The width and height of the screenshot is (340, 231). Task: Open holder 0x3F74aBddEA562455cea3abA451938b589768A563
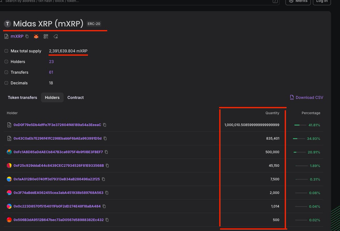click(x=58, y=193)
